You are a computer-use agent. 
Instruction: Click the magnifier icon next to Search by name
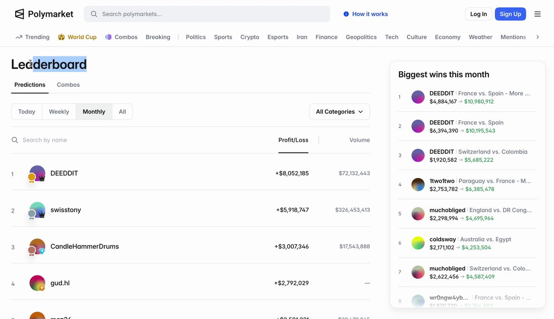(14, 140)
